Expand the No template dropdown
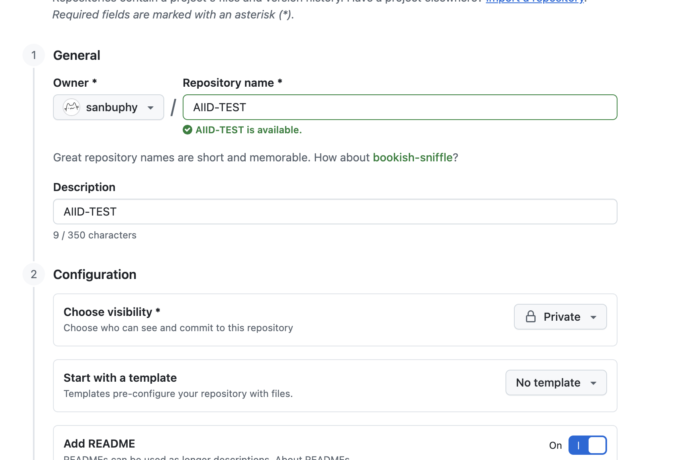 [x=556, y=383]
